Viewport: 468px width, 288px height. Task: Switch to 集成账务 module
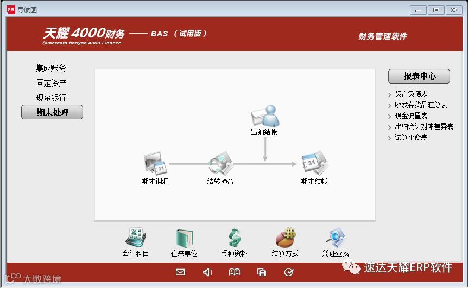click(51, 68)
